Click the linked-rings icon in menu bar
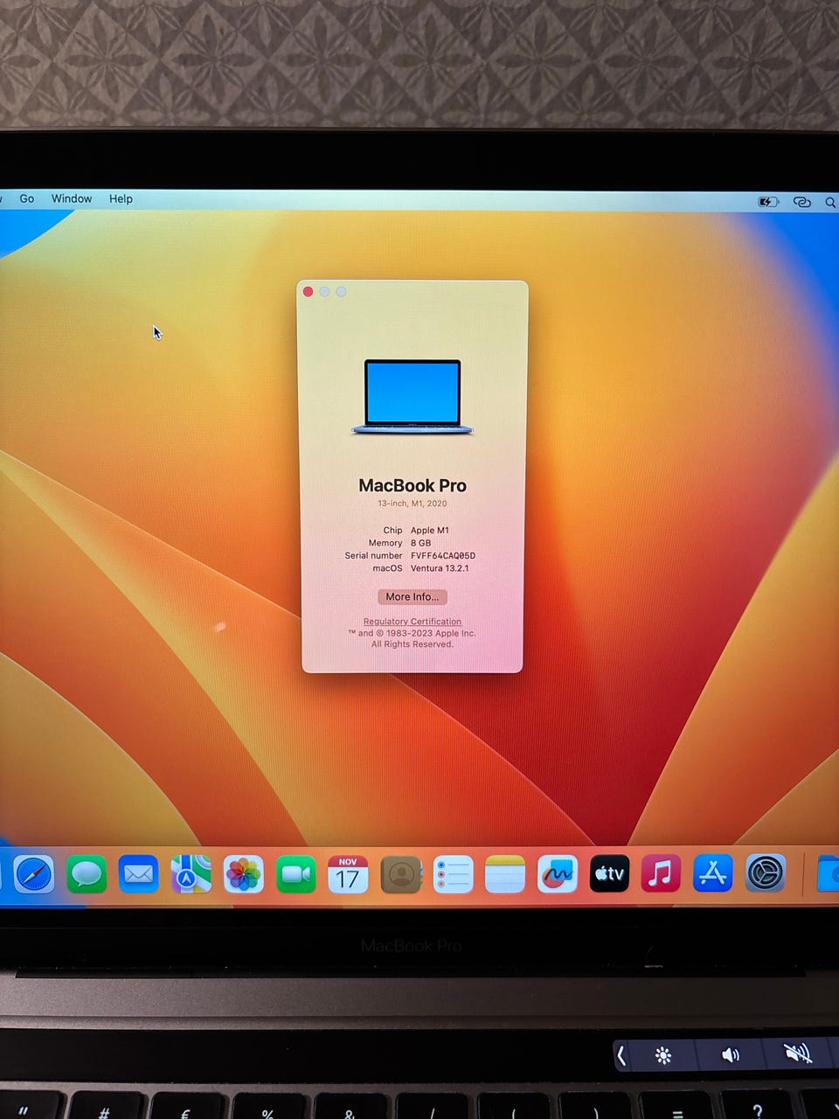This screenshot has width=839, height=1119. click(x=801, y=202)
